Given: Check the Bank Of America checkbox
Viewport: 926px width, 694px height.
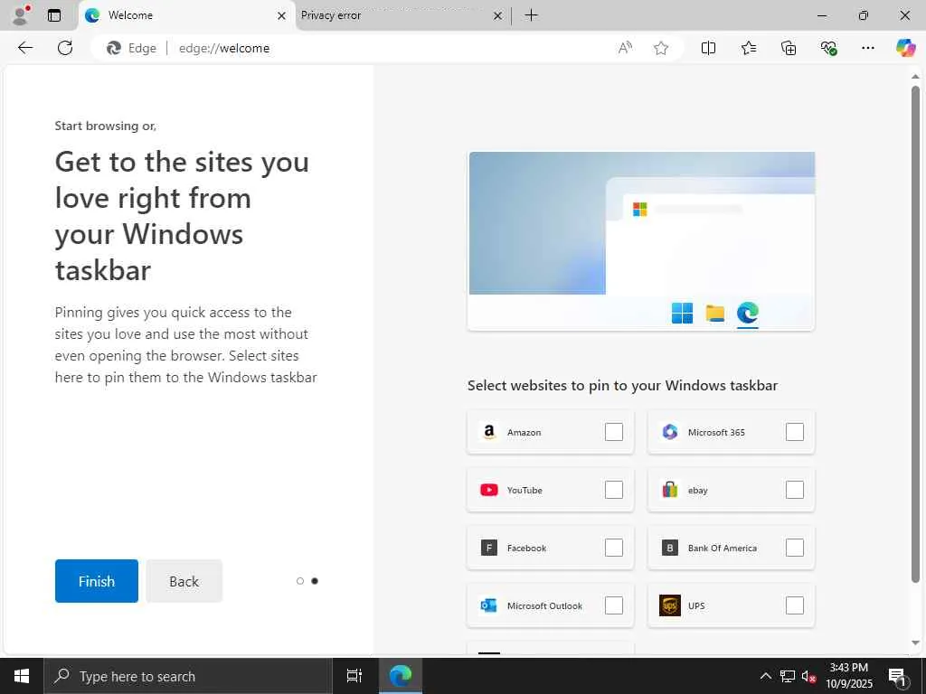Looking at the screenshot, I should 794,548.
